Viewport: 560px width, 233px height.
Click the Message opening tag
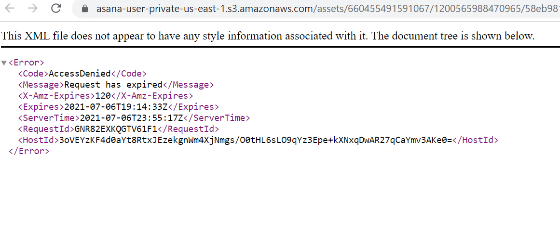coord(41,85)
